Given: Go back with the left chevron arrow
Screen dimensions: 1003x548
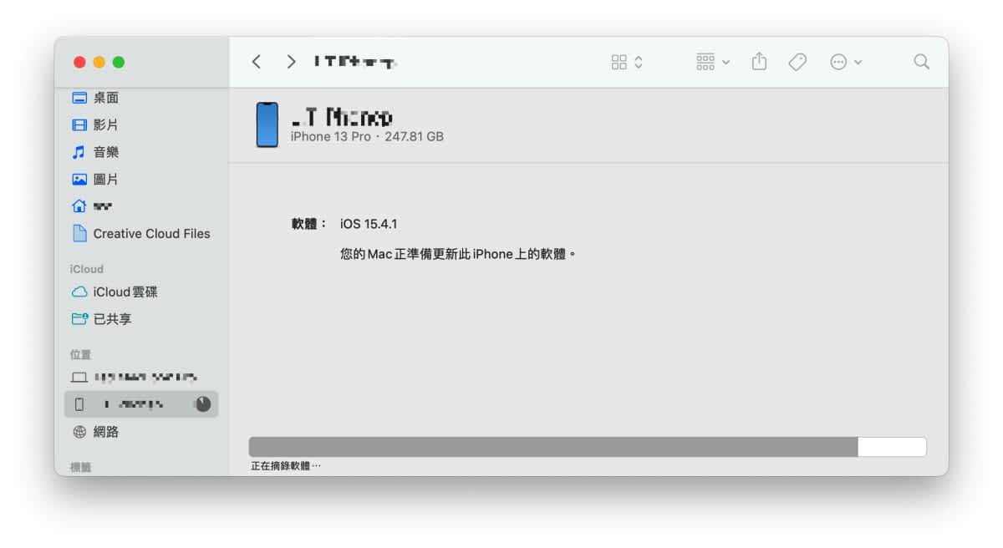Looking at the screenshot, I should click(x=257, y=62).
